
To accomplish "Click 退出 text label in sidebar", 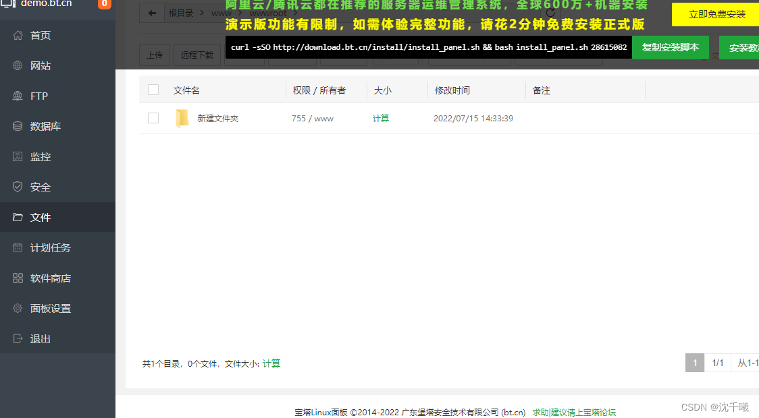I will click(x=40, y=338).
